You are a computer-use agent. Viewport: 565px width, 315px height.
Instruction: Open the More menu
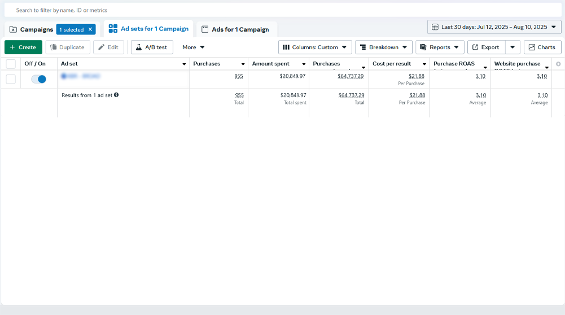[193, 47]
